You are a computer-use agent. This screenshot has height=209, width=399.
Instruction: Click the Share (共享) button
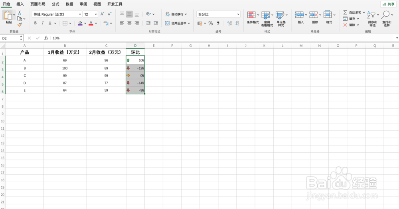tap(388, 4)
